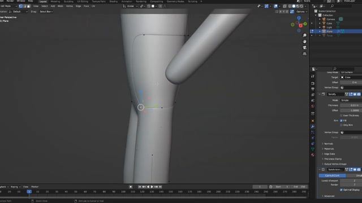Open the Particles properties tab icon

click(313, 133)
